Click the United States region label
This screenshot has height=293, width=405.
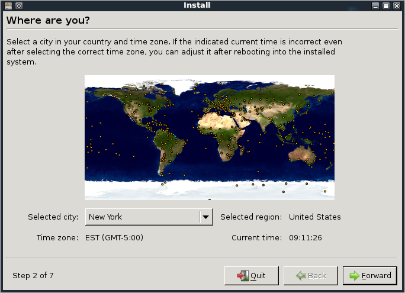314,217
